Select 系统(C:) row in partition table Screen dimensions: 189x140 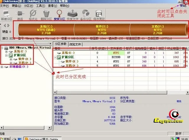tap(120, 53)
